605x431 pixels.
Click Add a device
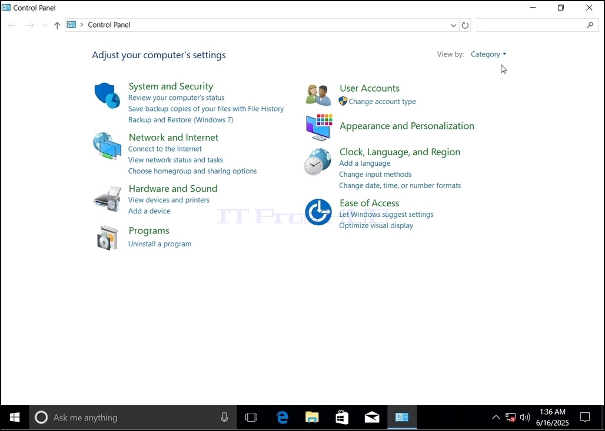[x=149, y=211]
